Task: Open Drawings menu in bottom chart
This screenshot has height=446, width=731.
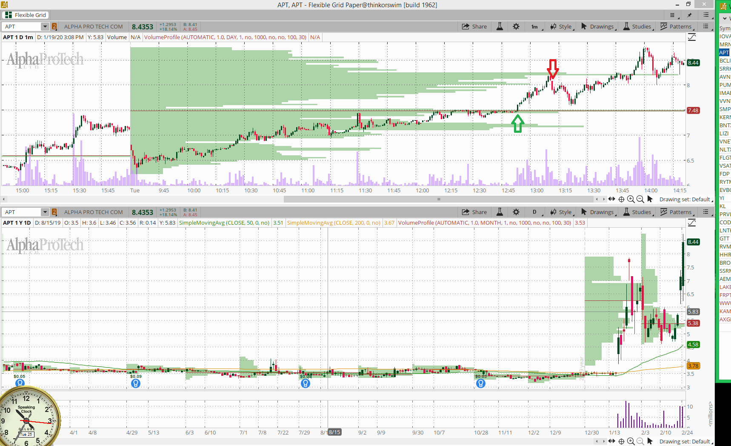Action: 598,212
